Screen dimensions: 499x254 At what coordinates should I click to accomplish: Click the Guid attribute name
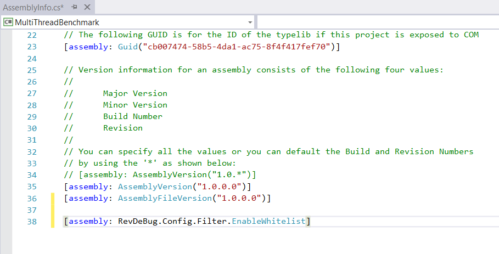[128, 47]
